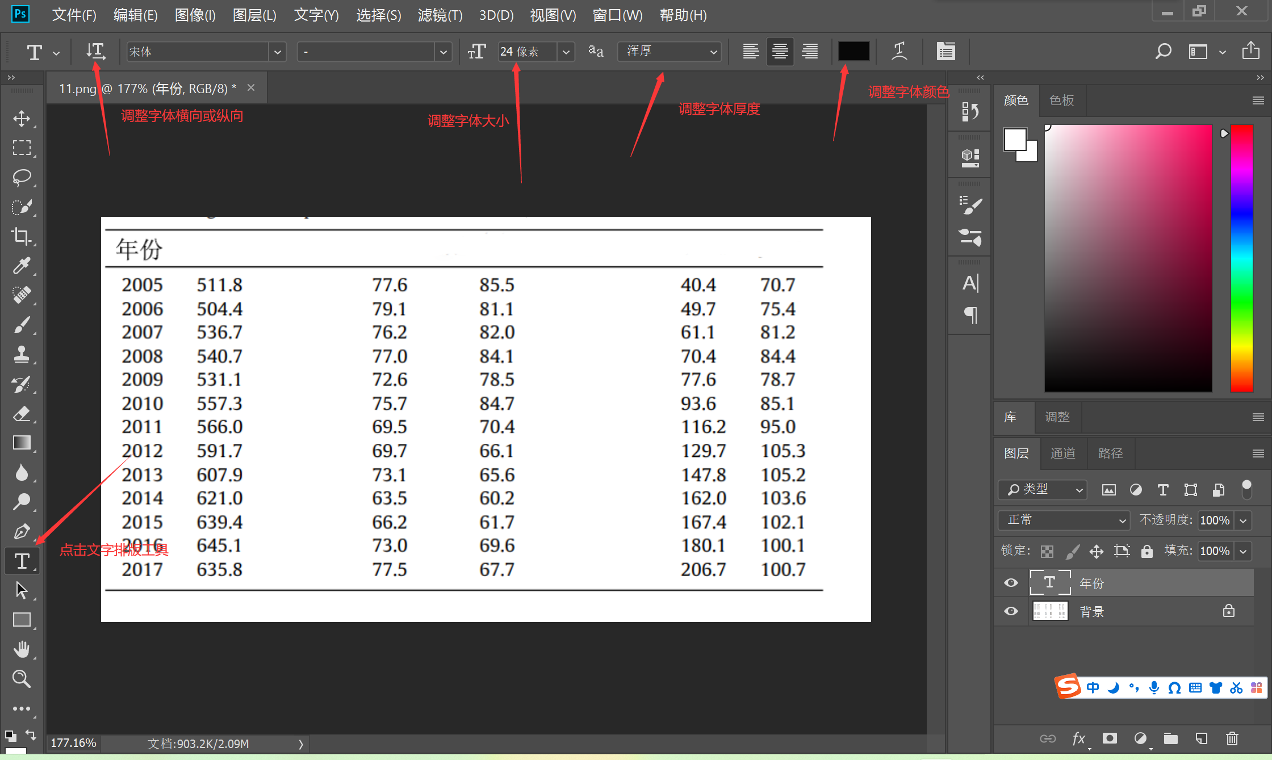Select the Crop tool

22,236
